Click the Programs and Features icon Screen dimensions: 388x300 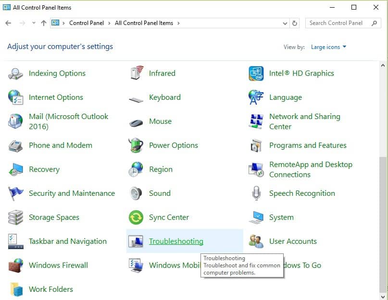pyautogui.click(x=256, y=145)
